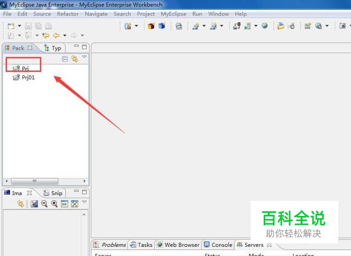Select the Prj01 project in the tree
The width and height of the screenshot is (351, 256).
point(24,78)
